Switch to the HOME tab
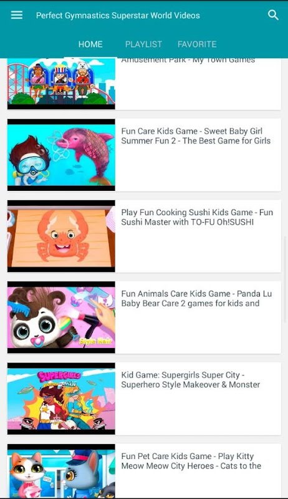The height and width of the screenshot is (499, 288). 90,44
